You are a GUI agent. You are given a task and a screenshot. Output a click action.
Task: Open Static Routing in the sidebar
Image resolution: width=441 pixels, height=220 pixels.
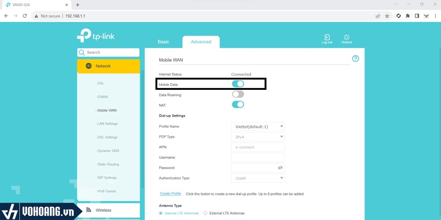(x=107, y=164)
